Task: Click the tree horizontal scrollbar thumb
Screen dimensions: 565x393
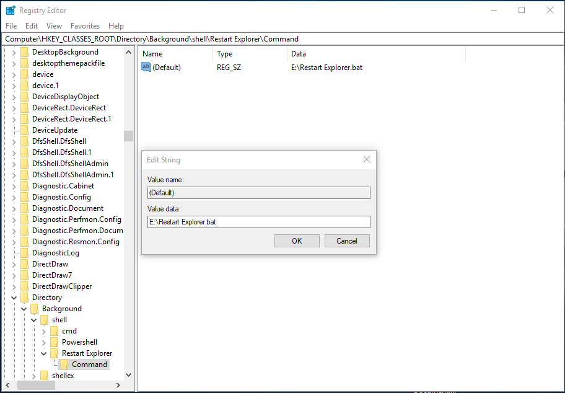Action: (x=37, y=385)
